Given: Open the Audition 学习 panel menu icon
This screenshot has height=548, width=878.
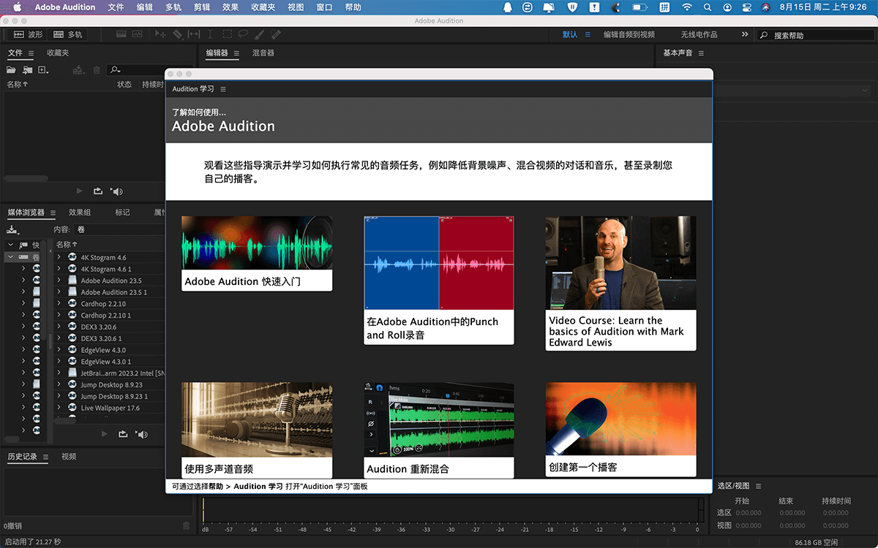Looking at the screenshot, I should click(x=223, y=89).
